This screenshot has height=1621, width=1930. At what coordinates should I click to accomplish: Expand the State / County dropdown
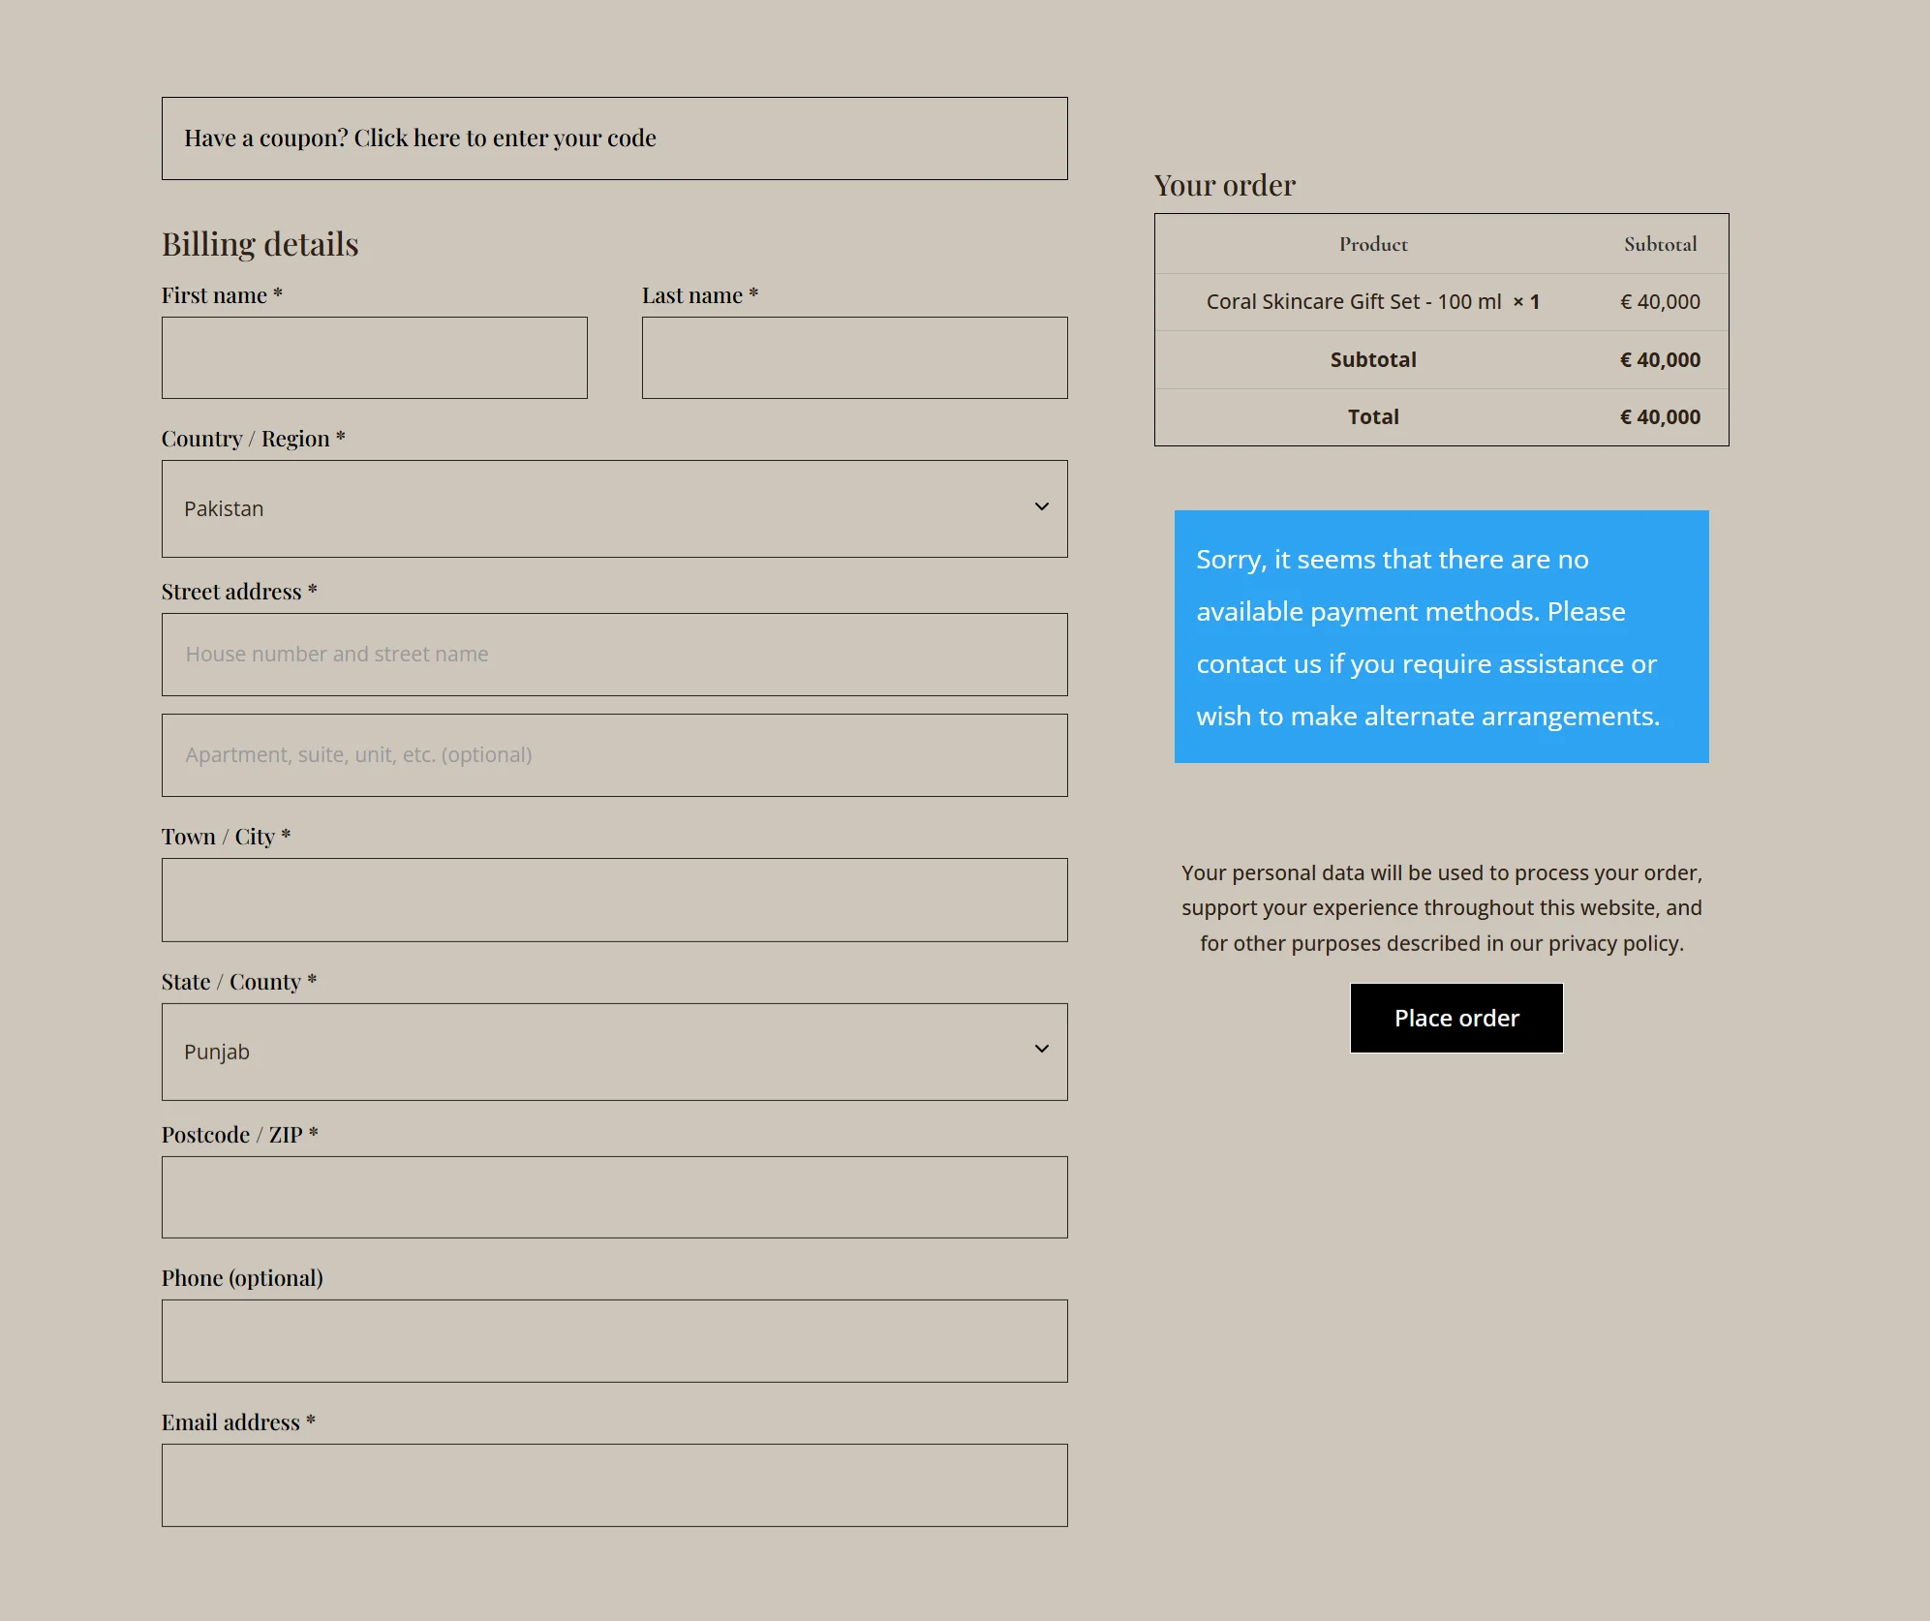coord(614,1052)
